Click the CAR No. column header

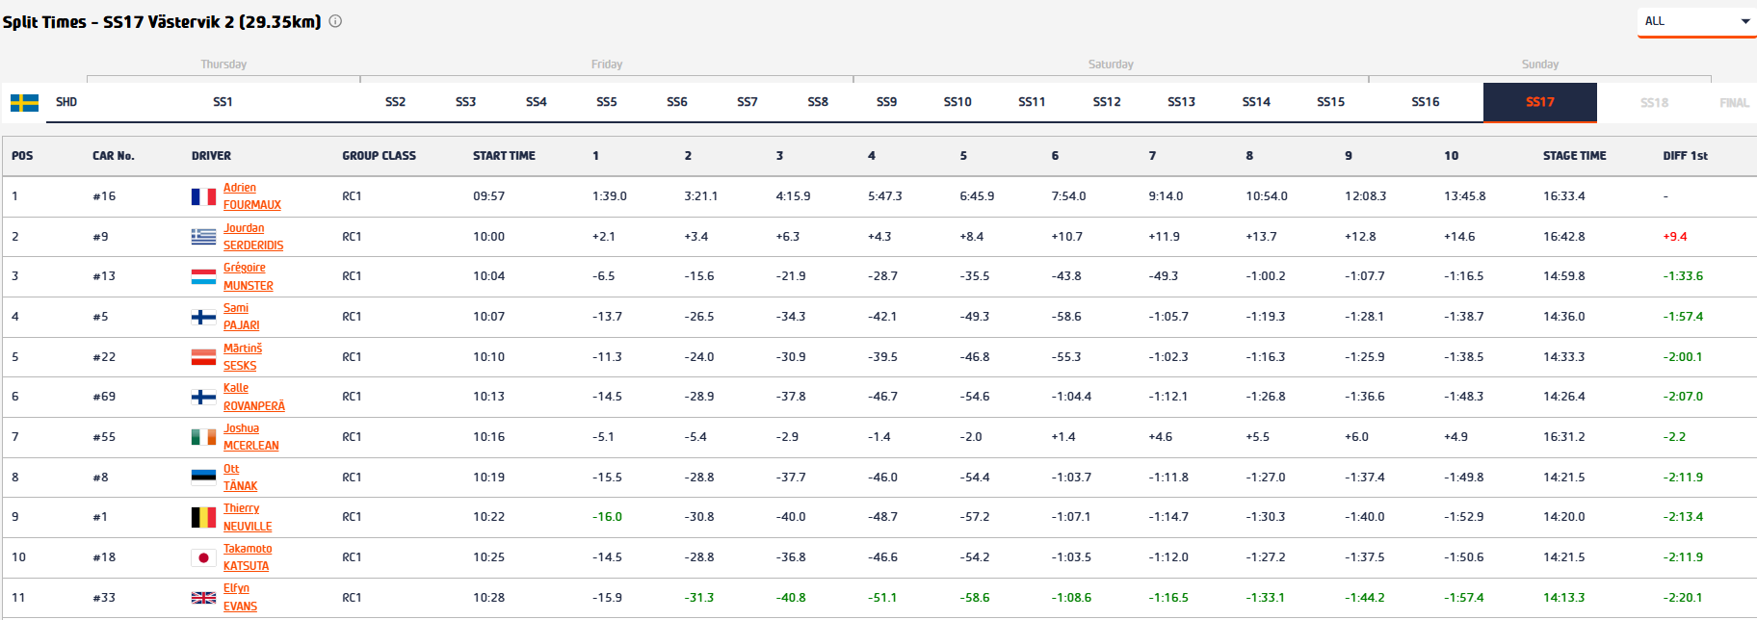[x=114, y=156]
